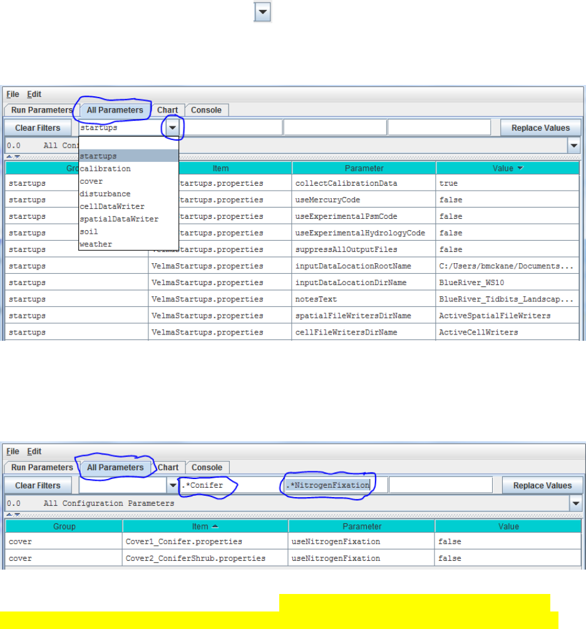Click the .*Conifer item filter field

point(230,485)
